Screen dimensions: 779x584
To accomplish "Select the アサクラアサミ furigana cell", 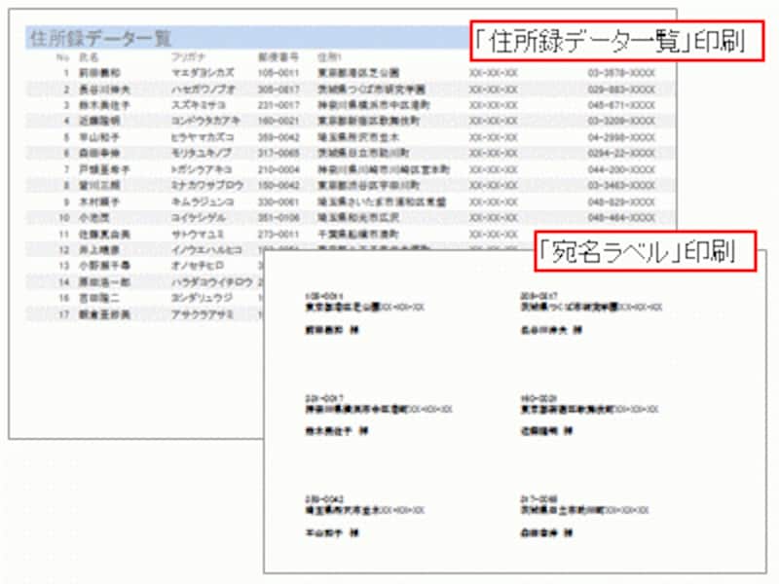I will tap(203, 314).
